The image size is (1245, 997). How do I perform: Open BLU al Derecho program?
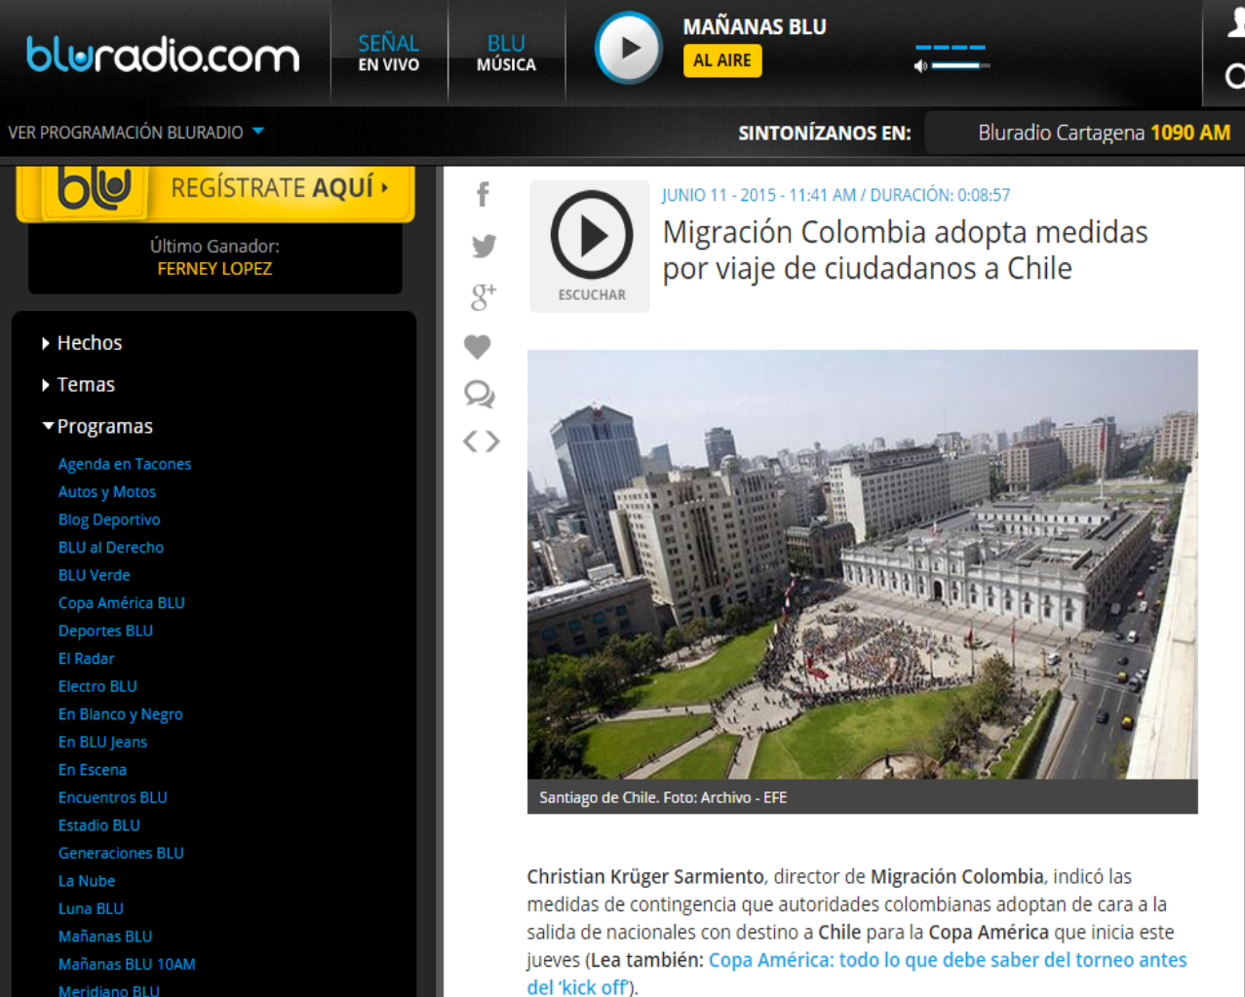111,548
